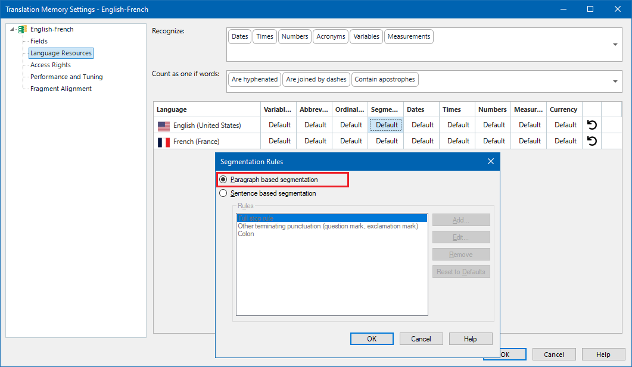Maximize the Translation Memory Settings window
The image size is (632, 367).
[x=590, y=9]
